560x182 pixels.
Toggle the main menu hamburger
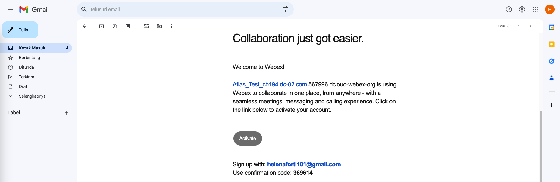tap(11, 9)
